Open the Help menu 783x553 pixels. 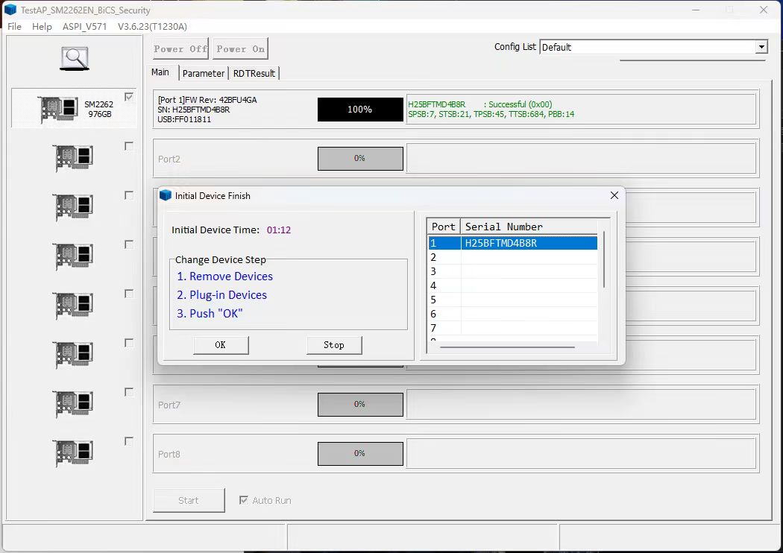pos(42,26)
